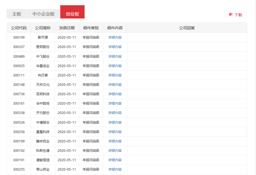Click the 2020-05-11 date in 银邦股份 row
The height and width of the screenshot is (175, 256).
[x=67, y=47]
